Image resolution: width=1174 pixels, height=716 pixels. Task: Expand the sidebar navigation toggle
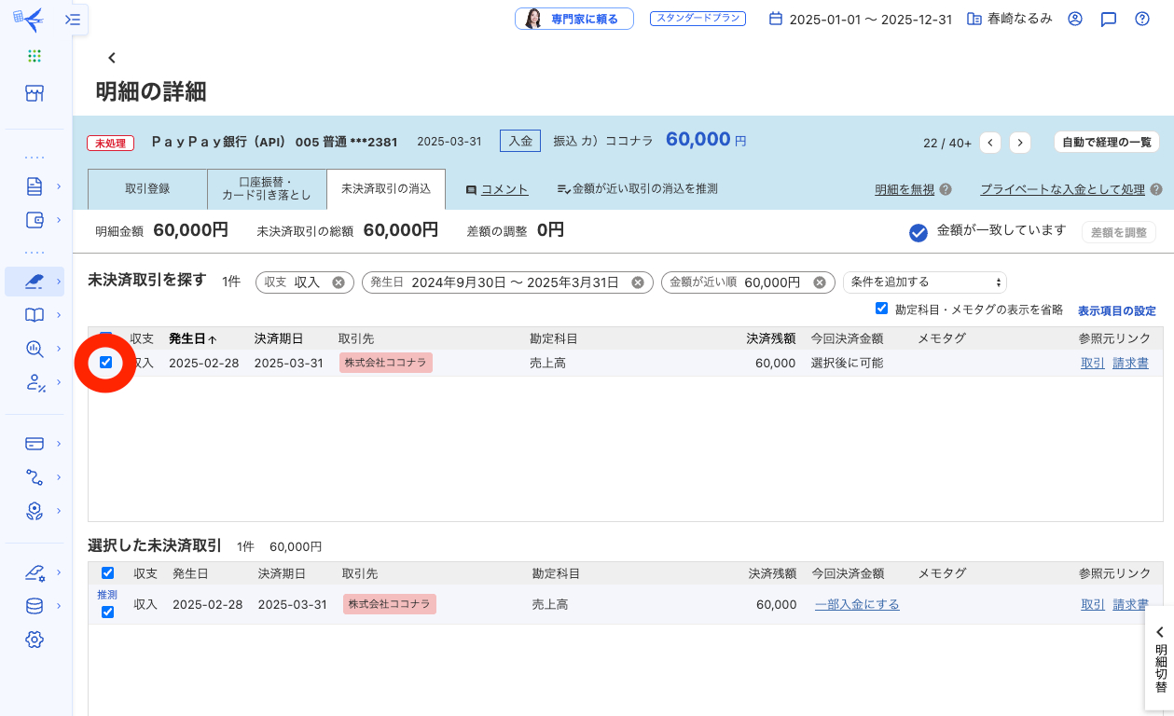pyautogui.click(x=73, y=19)
